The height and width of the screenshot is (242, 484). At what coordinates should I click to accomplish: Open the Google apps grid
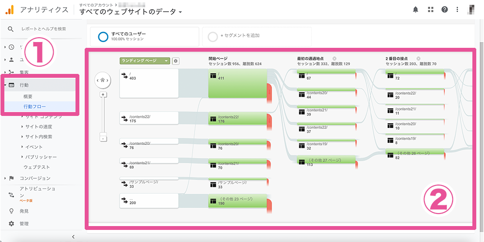tap(431, 10)
